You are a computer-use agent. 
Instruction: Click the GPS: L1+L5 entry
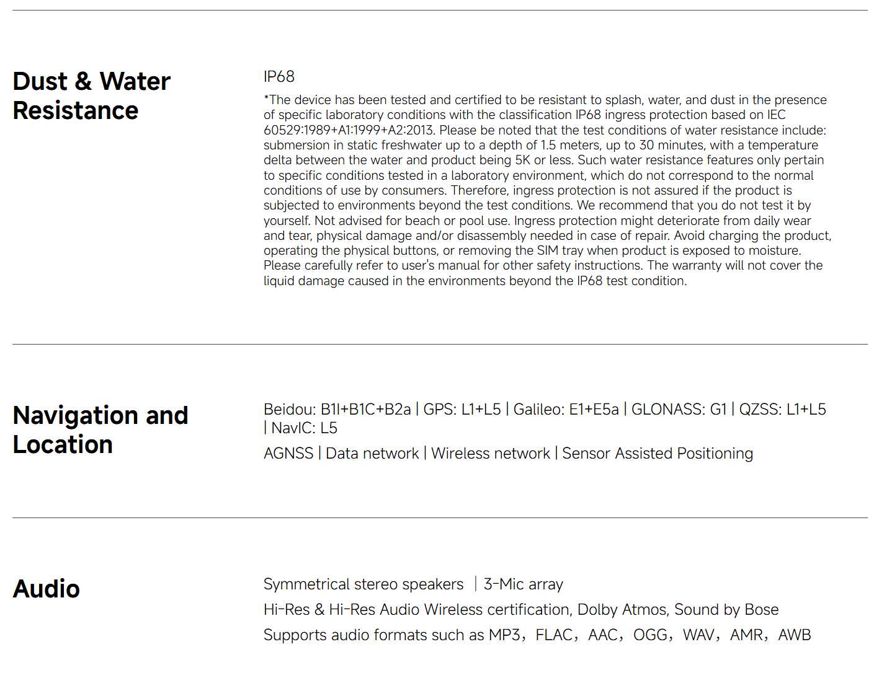point(462,410)
